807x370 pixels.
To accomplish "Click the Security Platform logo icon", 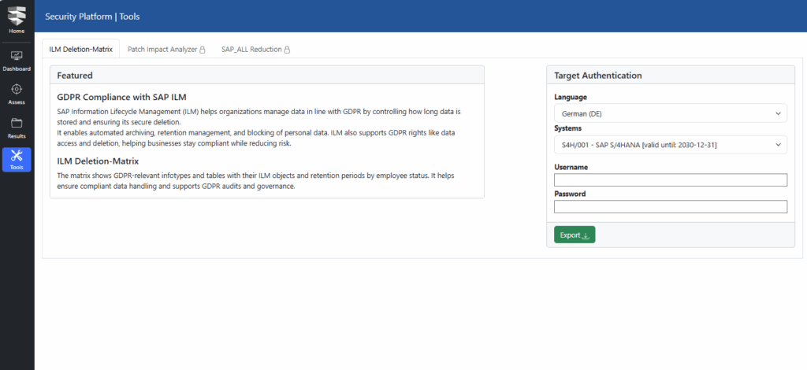I will [x=17, y=14].
